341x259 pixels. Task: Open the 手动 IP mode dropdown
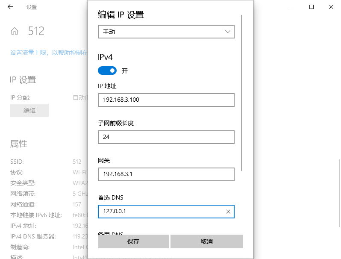coord(166,32)
